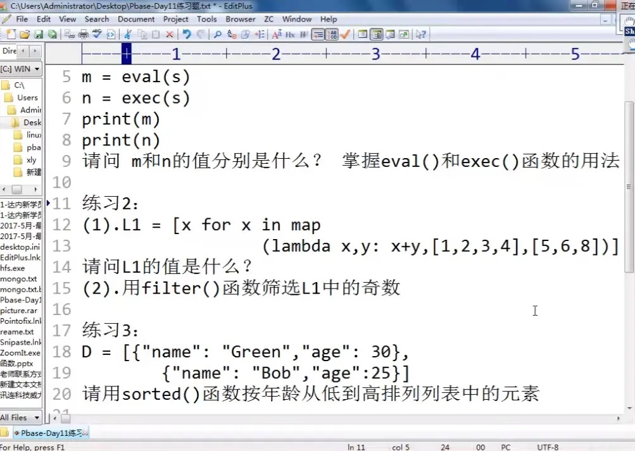
Task: Select ZoomIt.exe in file list
Action: (20, 353)
